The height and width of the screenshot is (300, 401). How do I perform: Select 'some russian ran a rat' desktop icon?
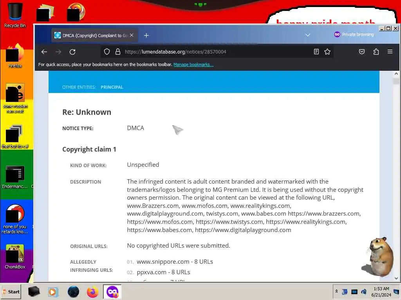point(15,98)
